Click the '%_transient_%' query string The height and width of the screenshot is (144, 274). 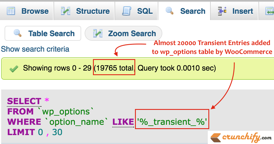coord(172,122)
